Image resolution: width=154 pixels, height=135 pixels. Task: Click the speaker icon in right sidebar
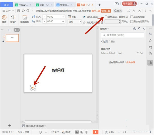(x=150, y=62)
